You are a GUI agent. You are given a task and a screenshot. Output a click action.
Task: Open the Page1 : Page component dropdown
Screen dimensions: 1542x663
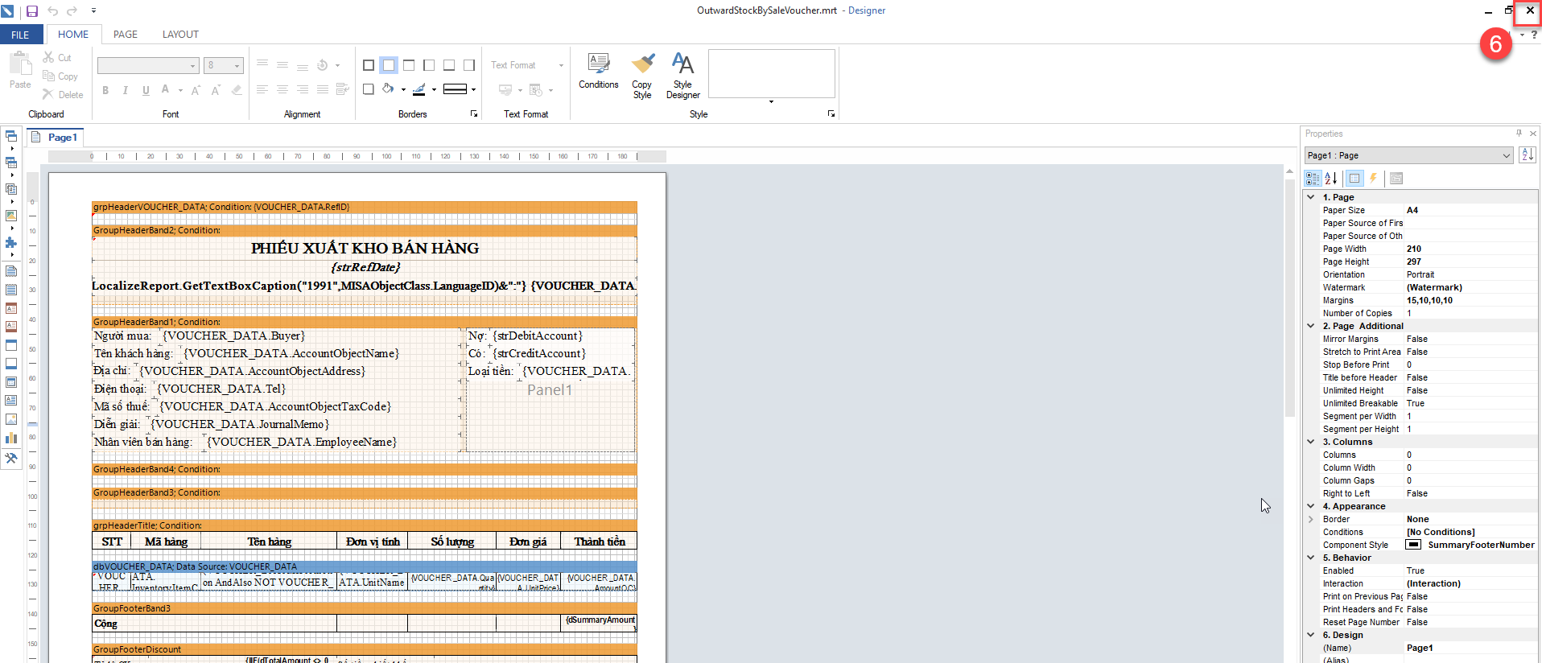(x=1506, y=155)
